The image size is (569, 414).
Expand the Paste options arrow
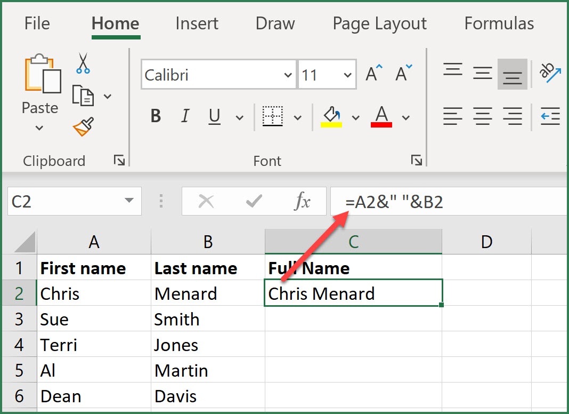(39, 128)
